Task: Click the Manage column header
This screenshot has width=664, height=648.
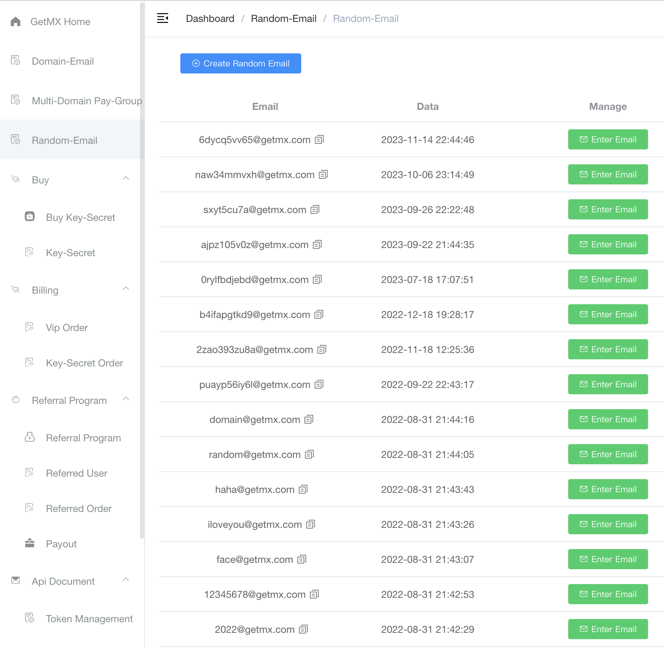Action: tap(608, 106)
